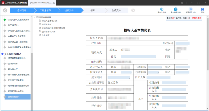Viewport: 209px width, 111px height.
Task: Close the A320681035900007600 document tab
Action: (54, 3)
